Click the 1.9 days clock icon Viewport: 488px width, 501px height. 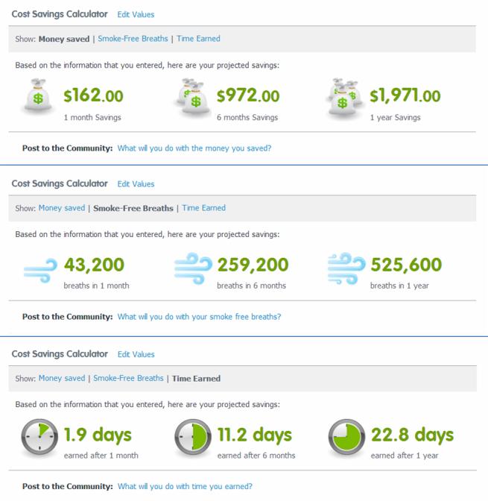click(x=39, y=438)
